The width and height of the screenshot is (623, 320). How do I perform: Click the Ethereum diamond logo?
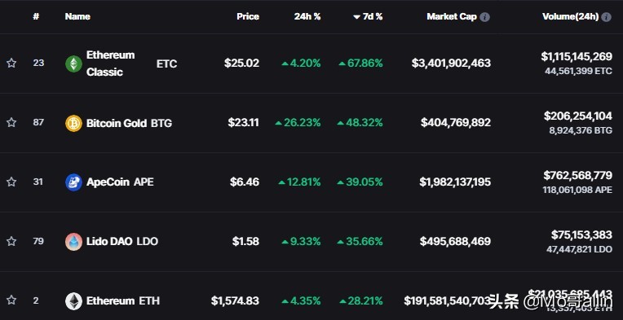click(x=73, y=301)
